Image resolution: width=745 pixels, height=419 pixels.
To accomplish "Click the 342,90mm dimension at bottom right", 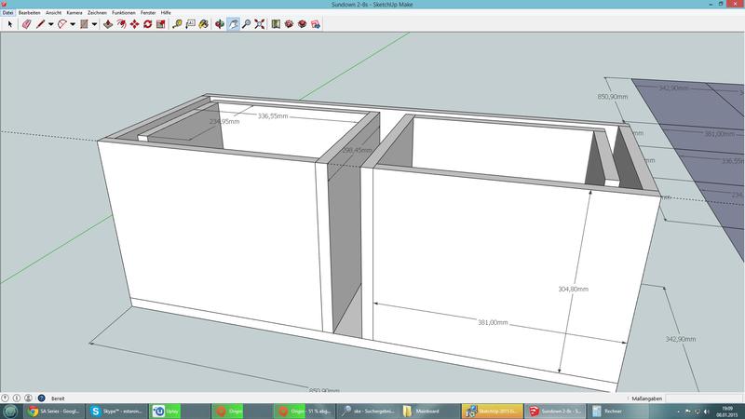I will [x=681, y=339].
